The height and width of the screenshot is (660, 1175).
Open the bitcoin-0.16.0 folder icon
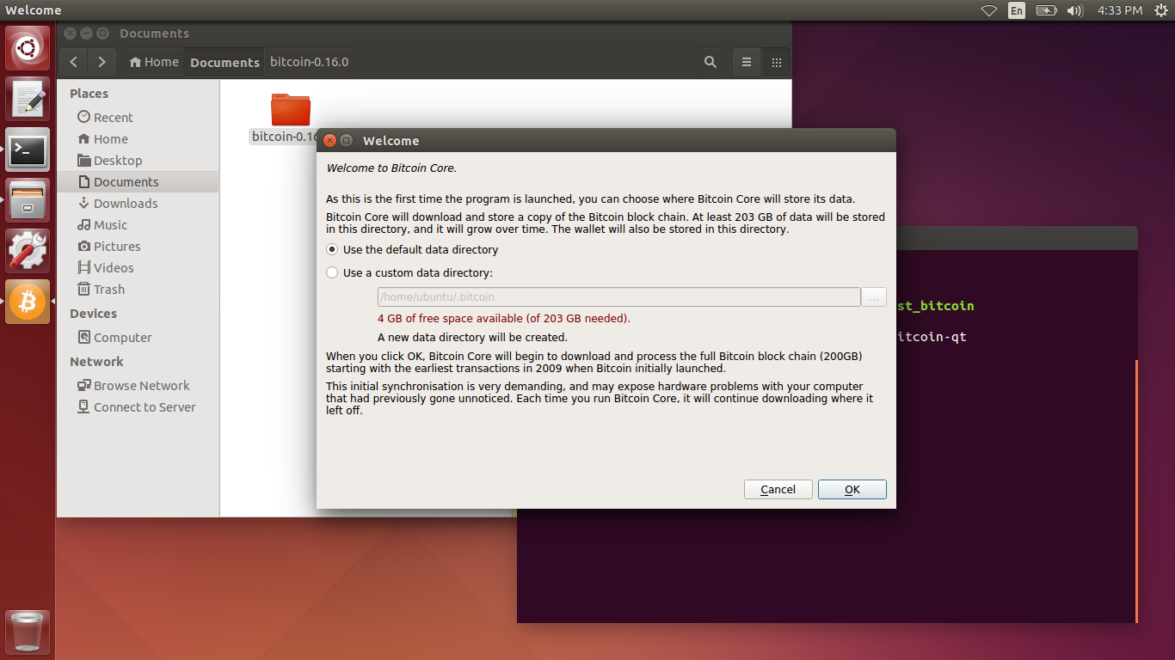click(291, 110)
